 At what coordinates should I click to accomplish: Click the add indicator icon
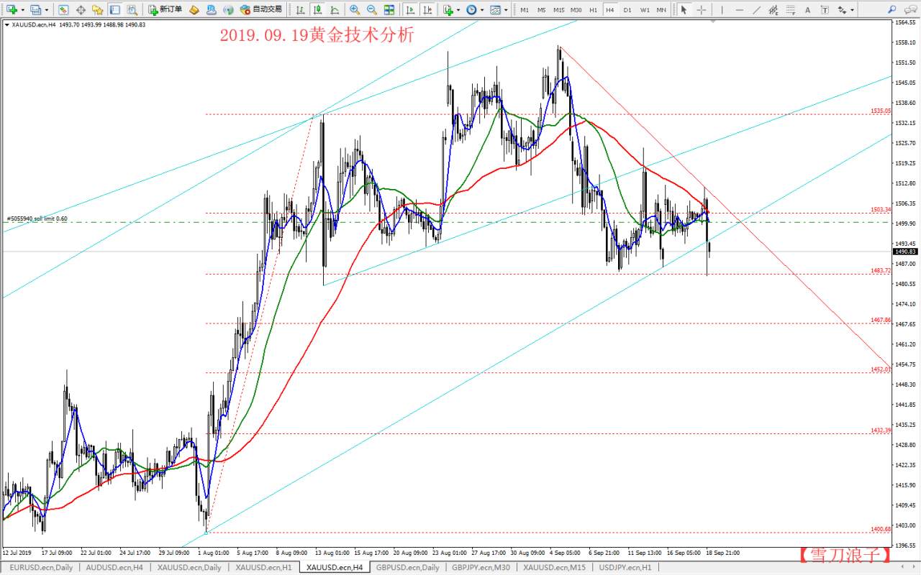pos(448,10)
